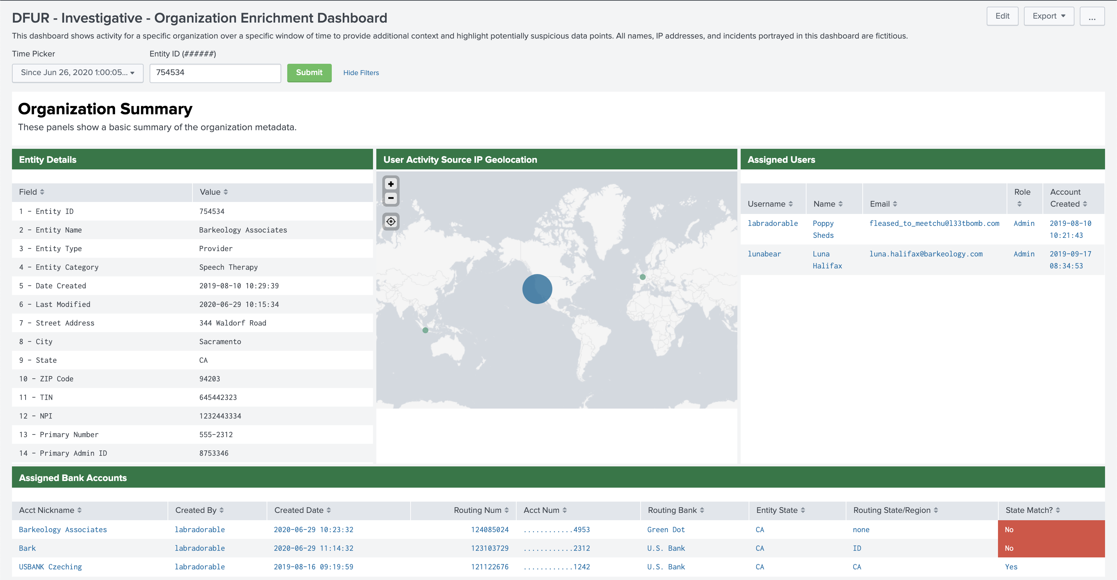Sort Assigned Users by Email

pyautogui.click(x=883, y=204)
